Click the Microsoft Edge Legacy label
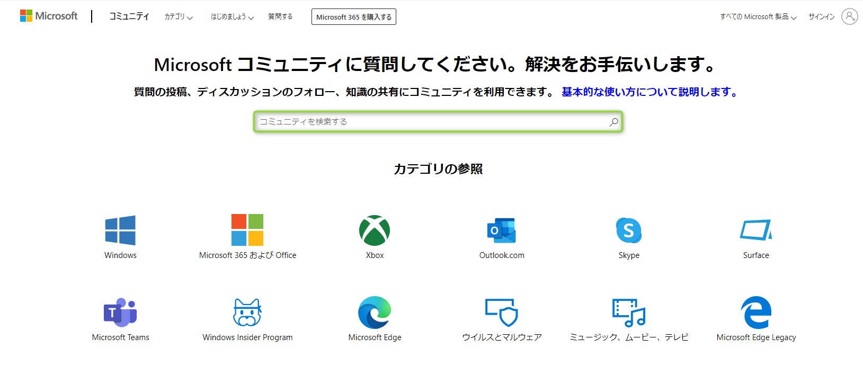863x374 pixels. pyautogui.click(x=756, y=337)
